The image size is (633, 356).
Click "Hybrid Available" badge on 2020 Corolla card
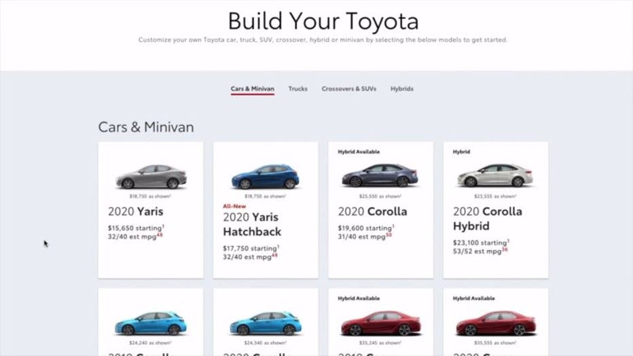tap(359, 152)
